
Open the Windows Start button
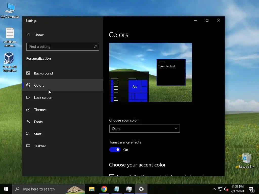pos(6,189)
